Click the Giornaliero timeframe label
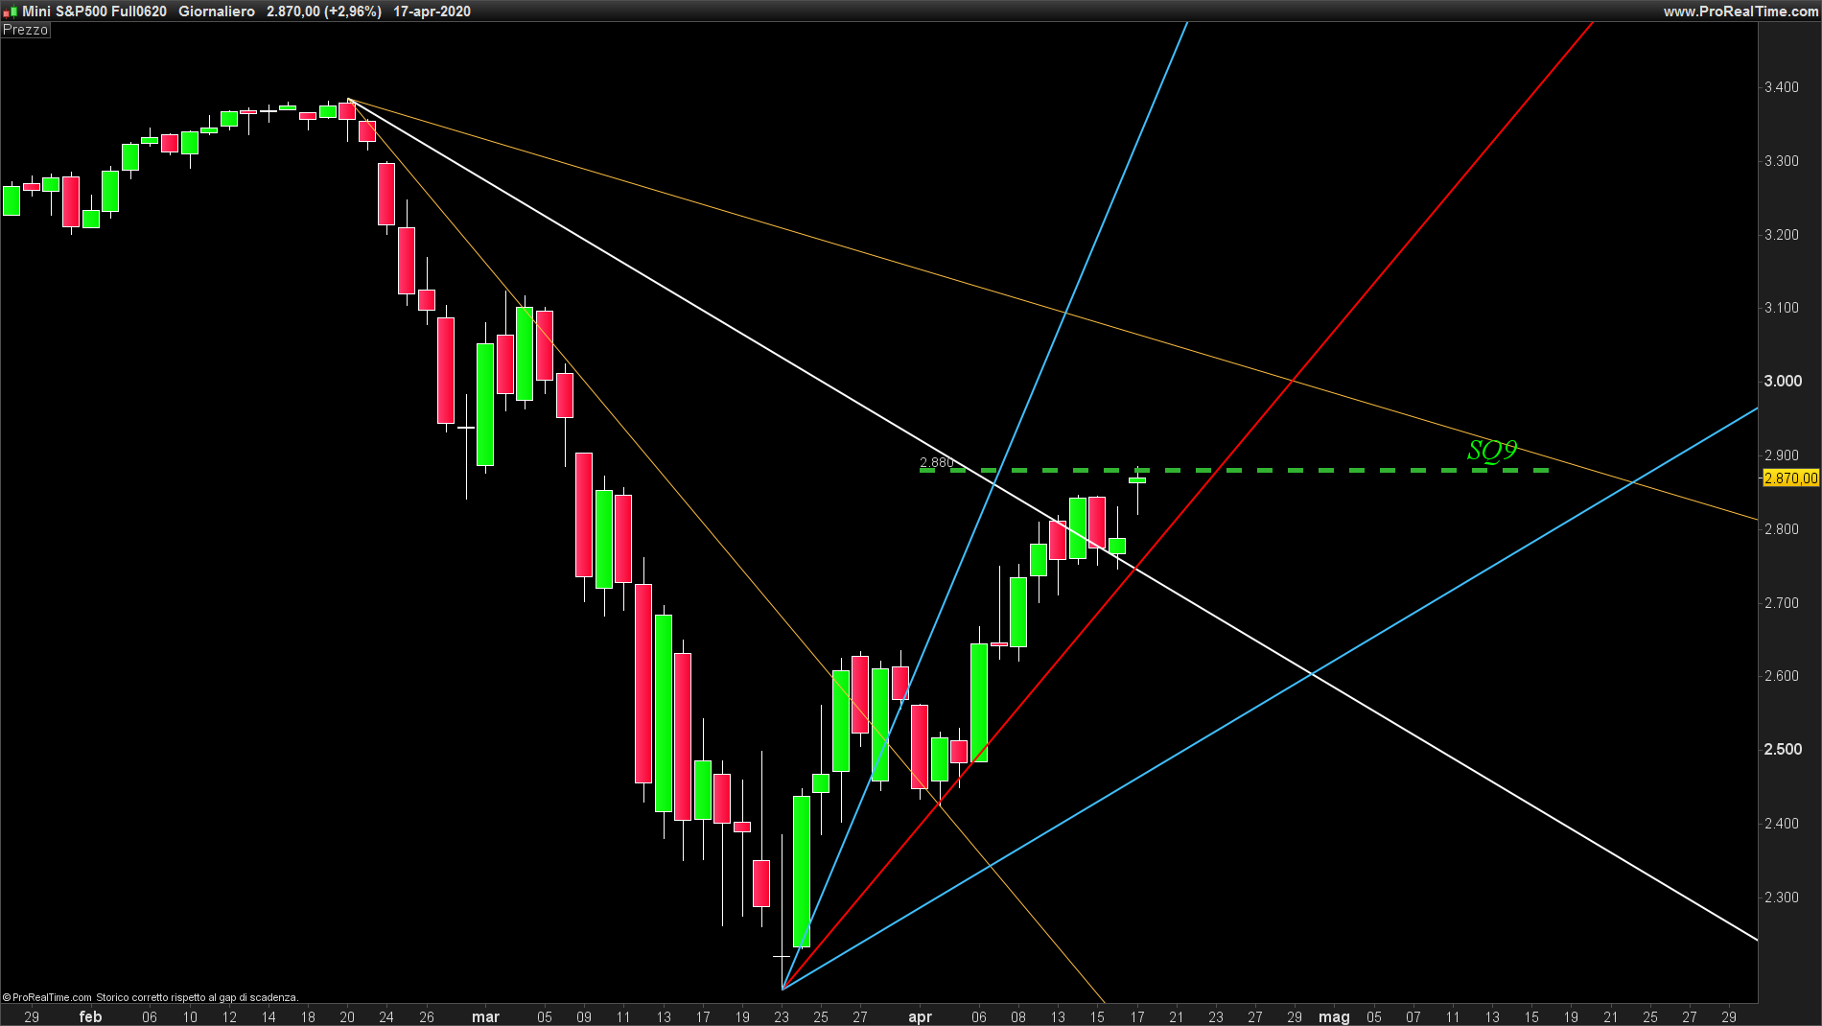This screenshot has width=1822, height=1026. [x=217, y=12]
